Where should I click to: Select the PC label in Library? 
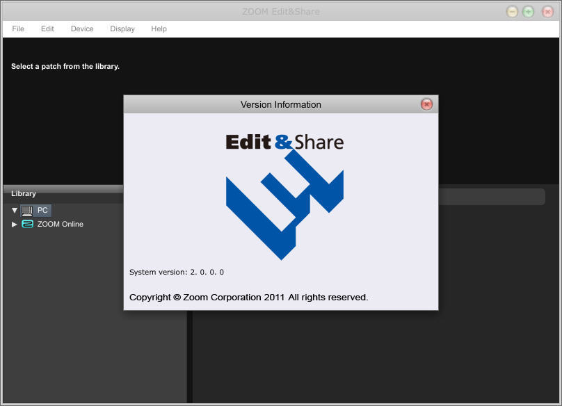pyautogui.click(x=43, y=210)
